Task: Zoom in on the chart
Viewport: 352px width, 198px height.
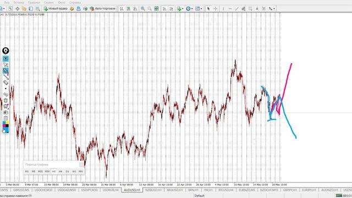Action: pos(143,9)
